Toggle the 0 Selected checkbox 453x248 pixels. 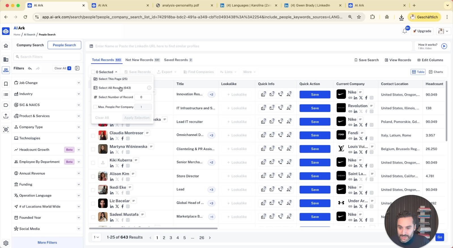(x=93, y=72)
